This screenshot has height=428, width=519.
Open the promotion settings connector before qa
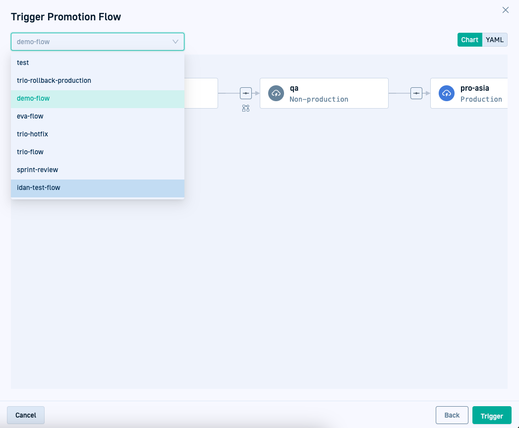246,93
